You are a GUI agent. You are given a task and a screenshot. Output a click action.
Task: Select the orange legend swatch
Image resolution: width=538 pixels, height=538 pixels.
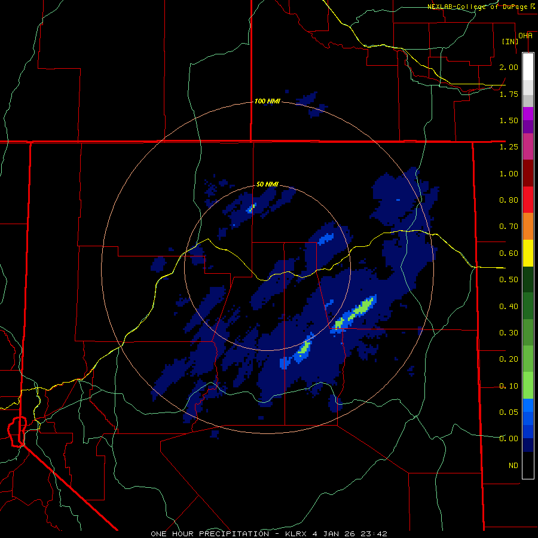[x=528, y=227]
